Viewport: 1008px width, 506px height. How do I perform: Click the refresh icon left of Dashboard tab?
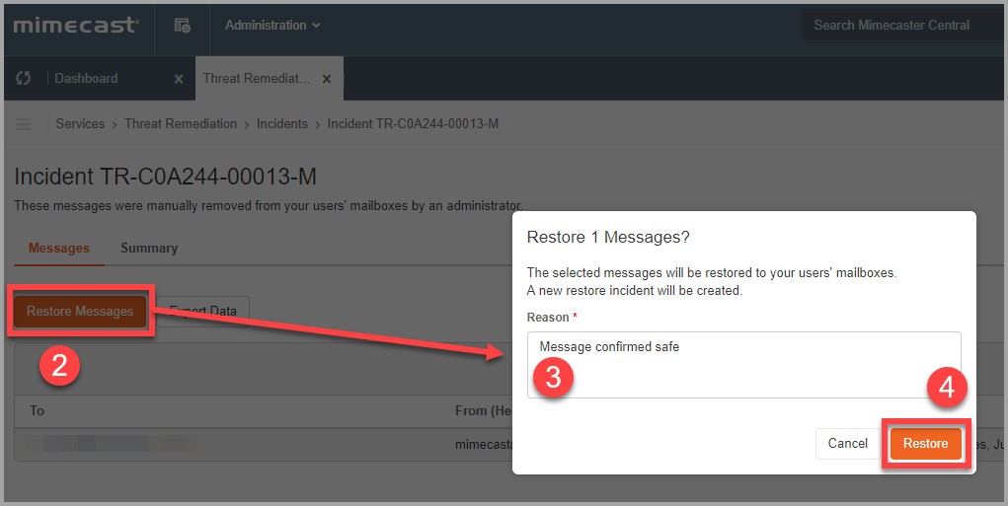point(24,79)
